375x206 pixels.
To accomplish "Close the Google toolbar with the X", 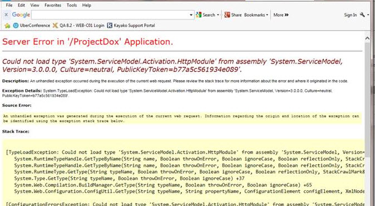I will (x=6, y=15).
